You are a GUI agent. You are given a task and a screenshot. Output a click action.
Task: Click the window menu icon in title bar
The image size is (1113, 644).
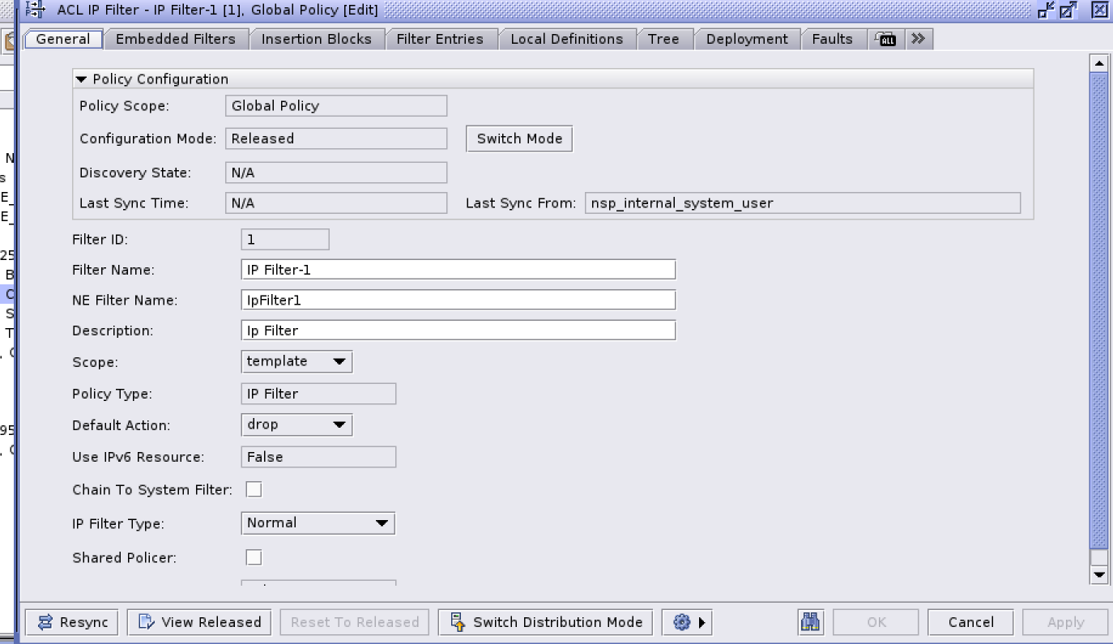[x=36, y=10]
